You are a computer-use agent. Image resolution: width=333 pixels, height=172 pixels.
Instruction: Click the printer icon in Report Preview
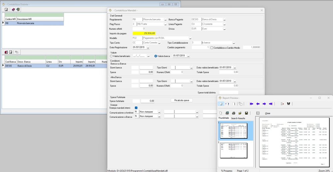(x=233, y=113)
